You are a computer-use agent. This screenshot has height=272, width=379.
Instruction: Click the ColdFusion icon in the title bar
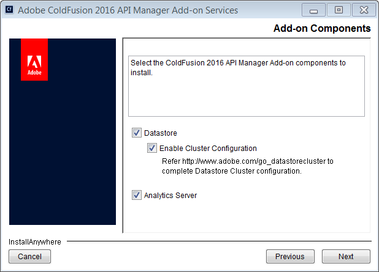(9, 10)
